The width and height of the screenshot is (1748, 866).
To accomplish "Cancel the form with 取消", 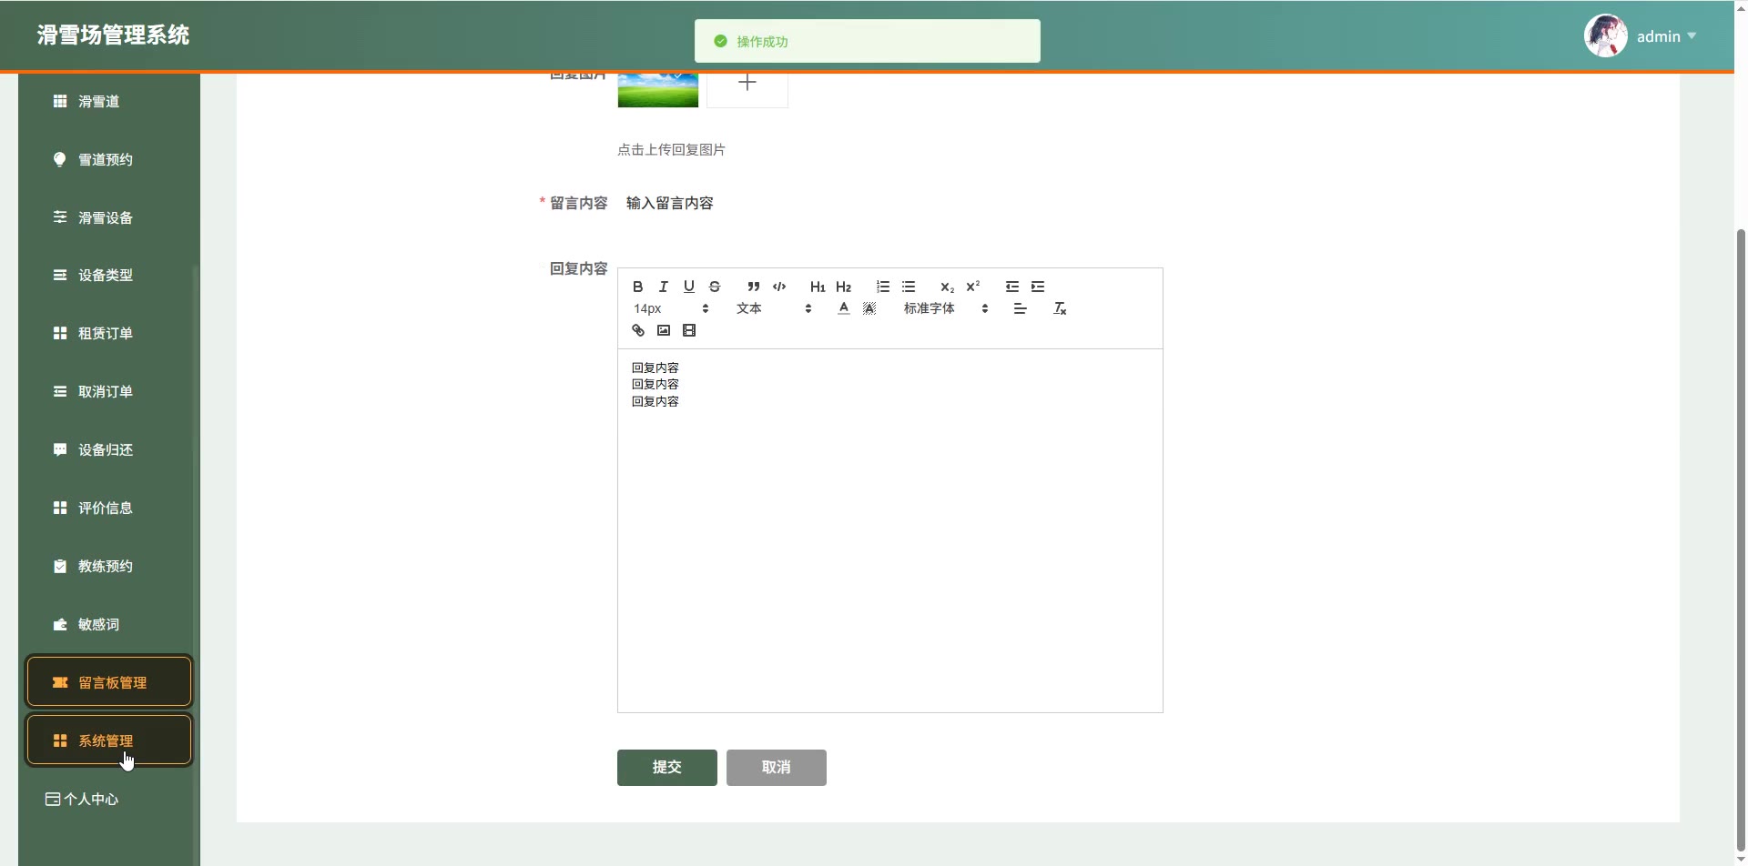I will (x=777, y=768).
